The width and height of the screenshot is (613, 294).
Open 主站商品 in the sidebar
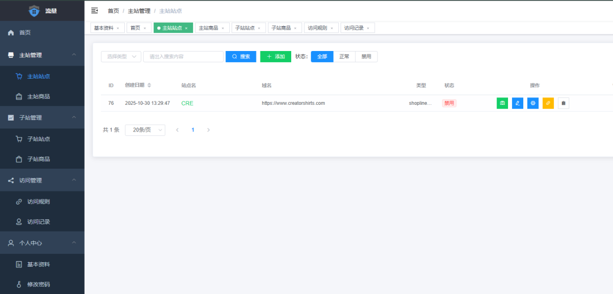point(42,96)
